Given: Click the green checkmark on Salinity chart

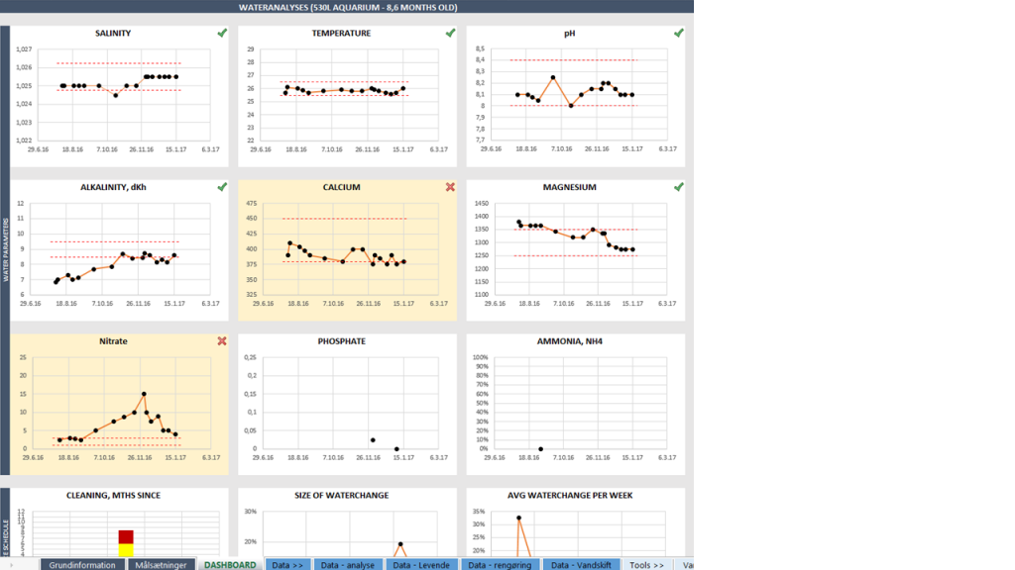Looking at the screenshot, I should click(x=222, y=33).
